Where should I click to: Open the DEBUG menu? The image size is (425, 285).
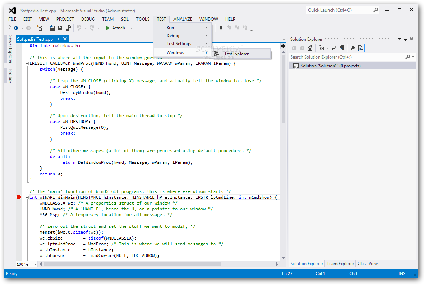[x=88, y=19]
